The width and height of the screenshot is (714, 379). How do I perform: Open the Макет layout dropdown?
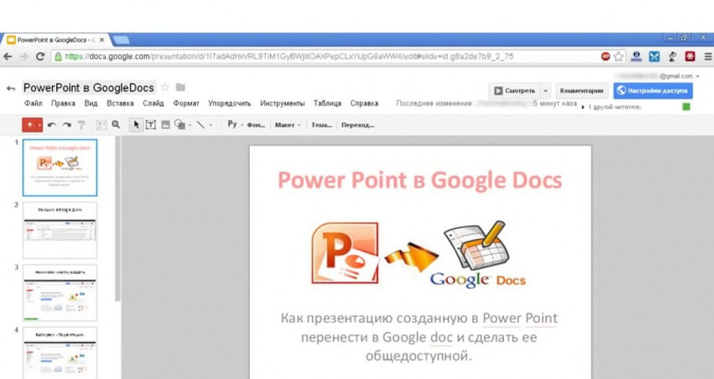(x=288, y=125)
